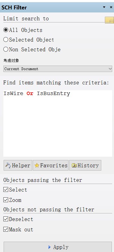Image resolution: width=114 pixels, height=252 pixels.
Task: Click the Apply button
Action: click(x=58, y=247)
